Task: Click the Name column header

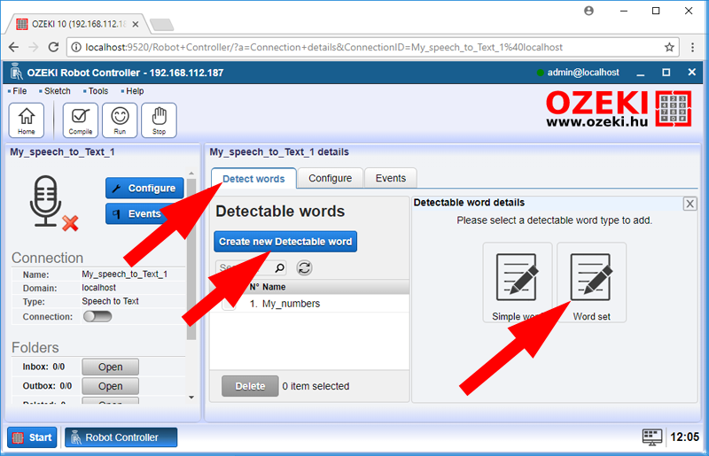Action: click(274, 287)
